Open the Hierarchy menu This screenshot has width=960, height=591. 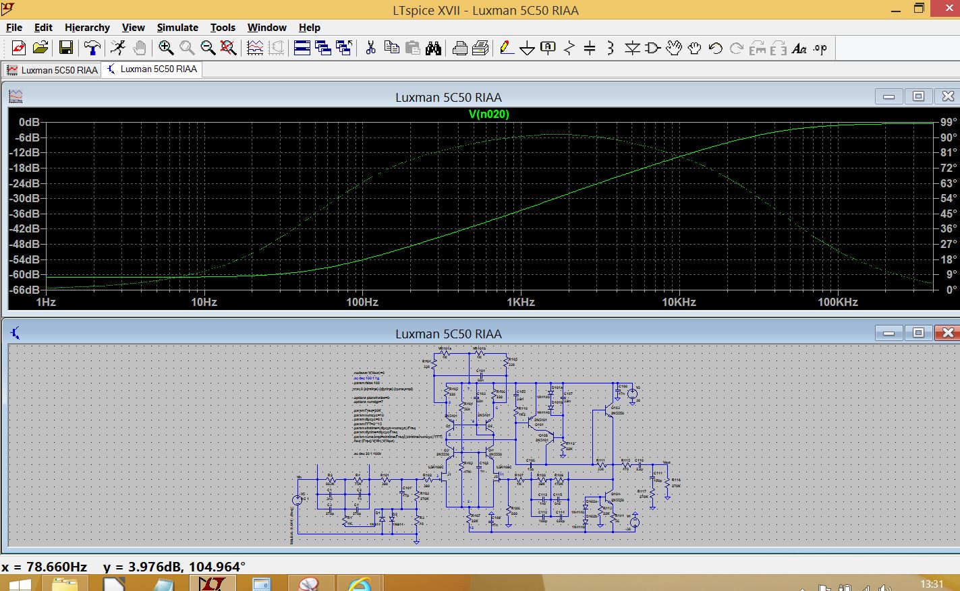pos(87,28)
